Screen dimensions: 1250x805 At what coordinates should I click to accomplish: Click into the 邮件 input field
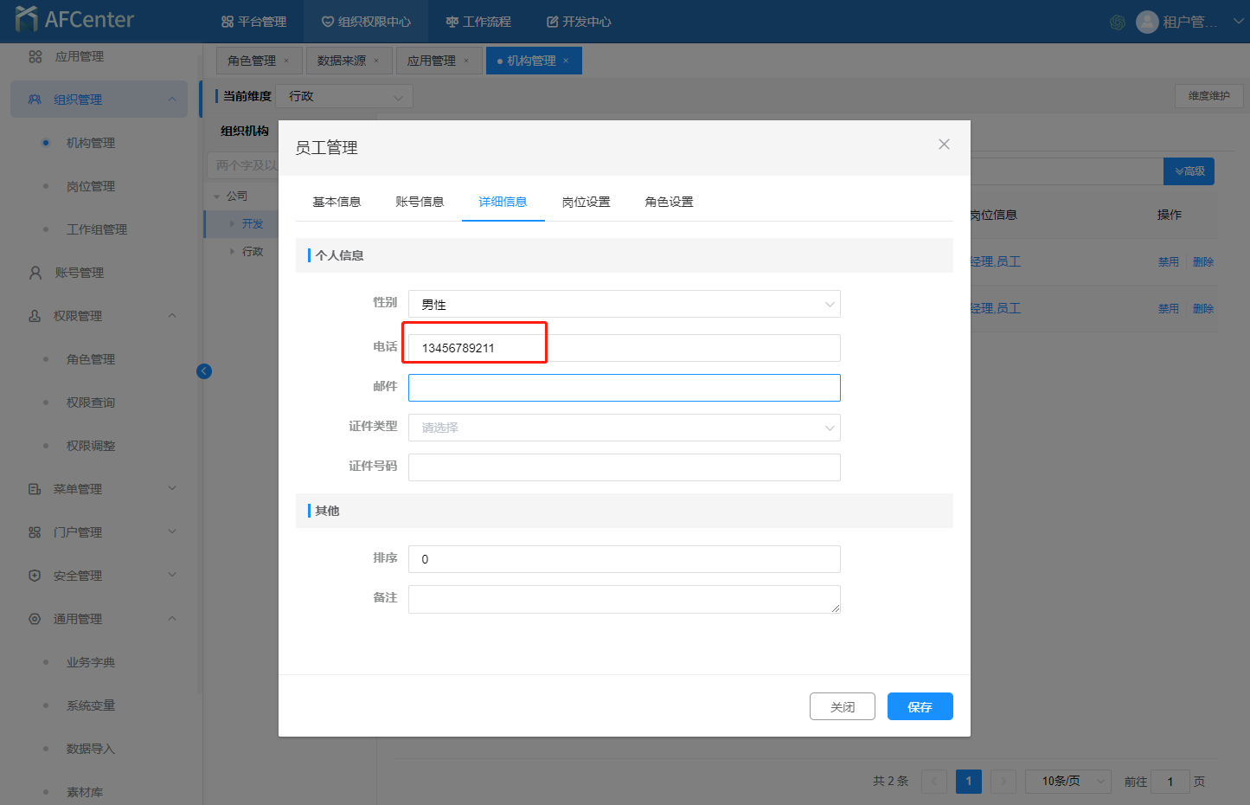(624, 388)
